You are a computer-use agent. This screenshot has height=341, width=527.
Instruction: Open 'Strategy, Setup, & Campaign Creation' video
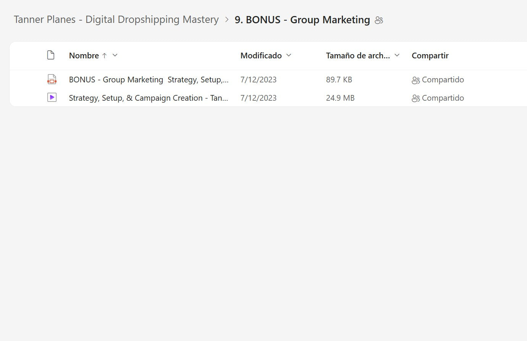(x=148, y=98)
